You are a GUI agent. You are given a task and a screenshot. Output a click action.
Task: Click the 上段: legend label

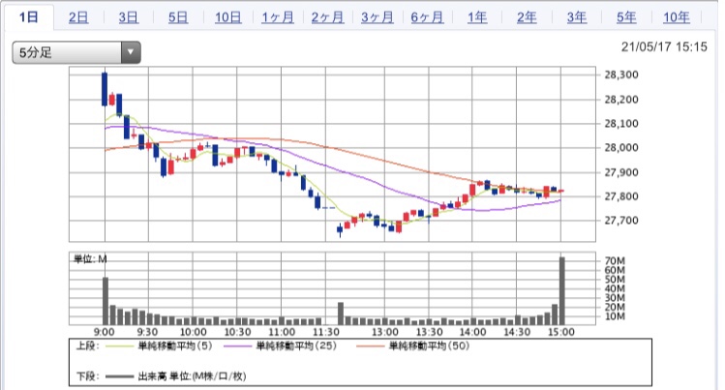(87, 346)
